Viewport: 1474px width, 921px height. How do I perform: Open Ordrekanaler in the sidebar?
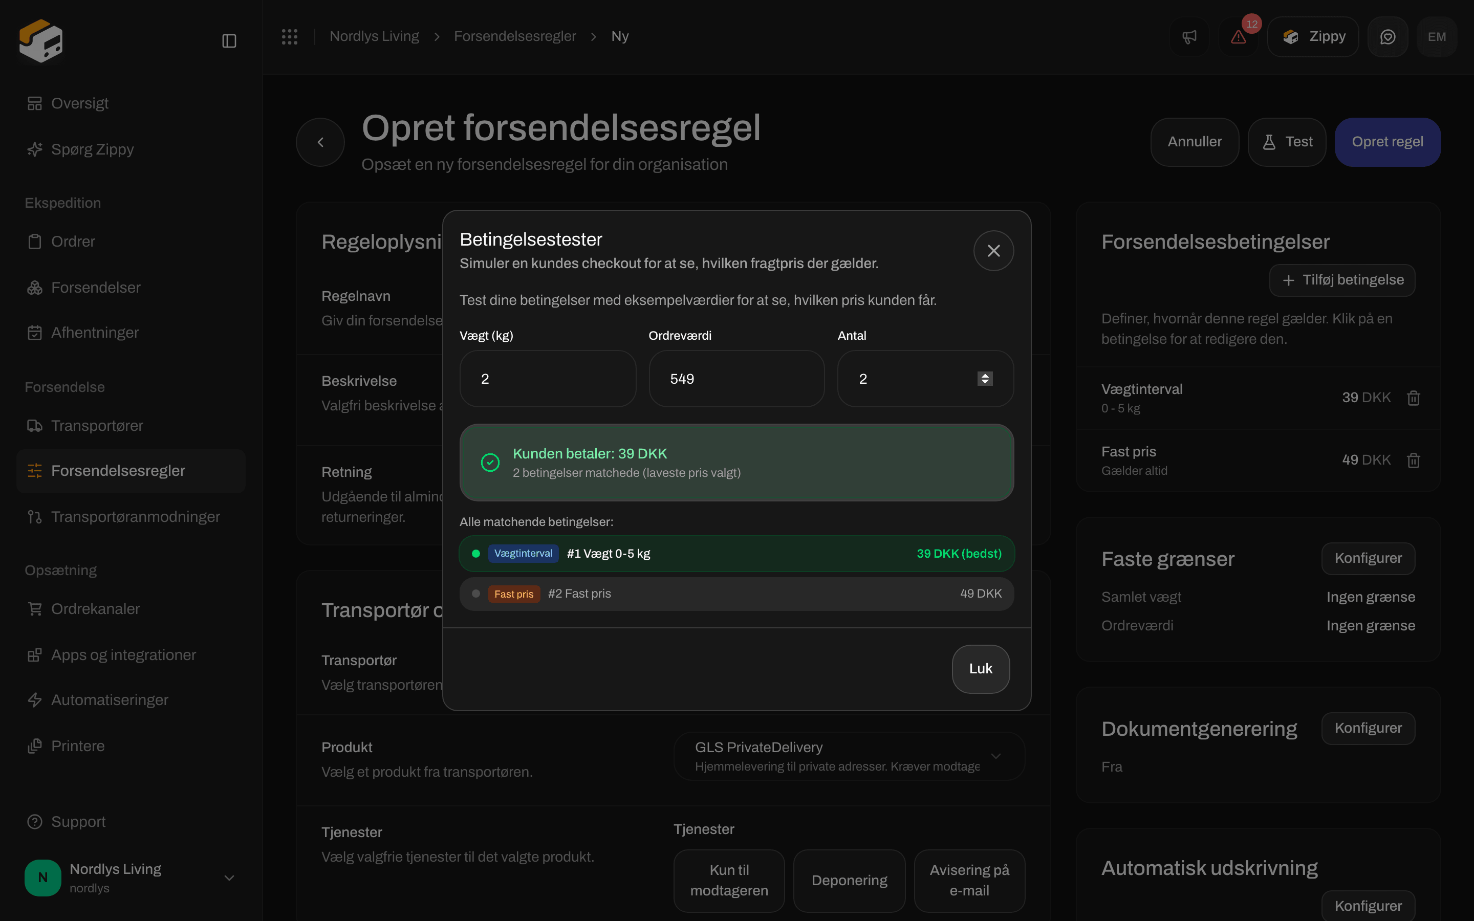[131, 609]
